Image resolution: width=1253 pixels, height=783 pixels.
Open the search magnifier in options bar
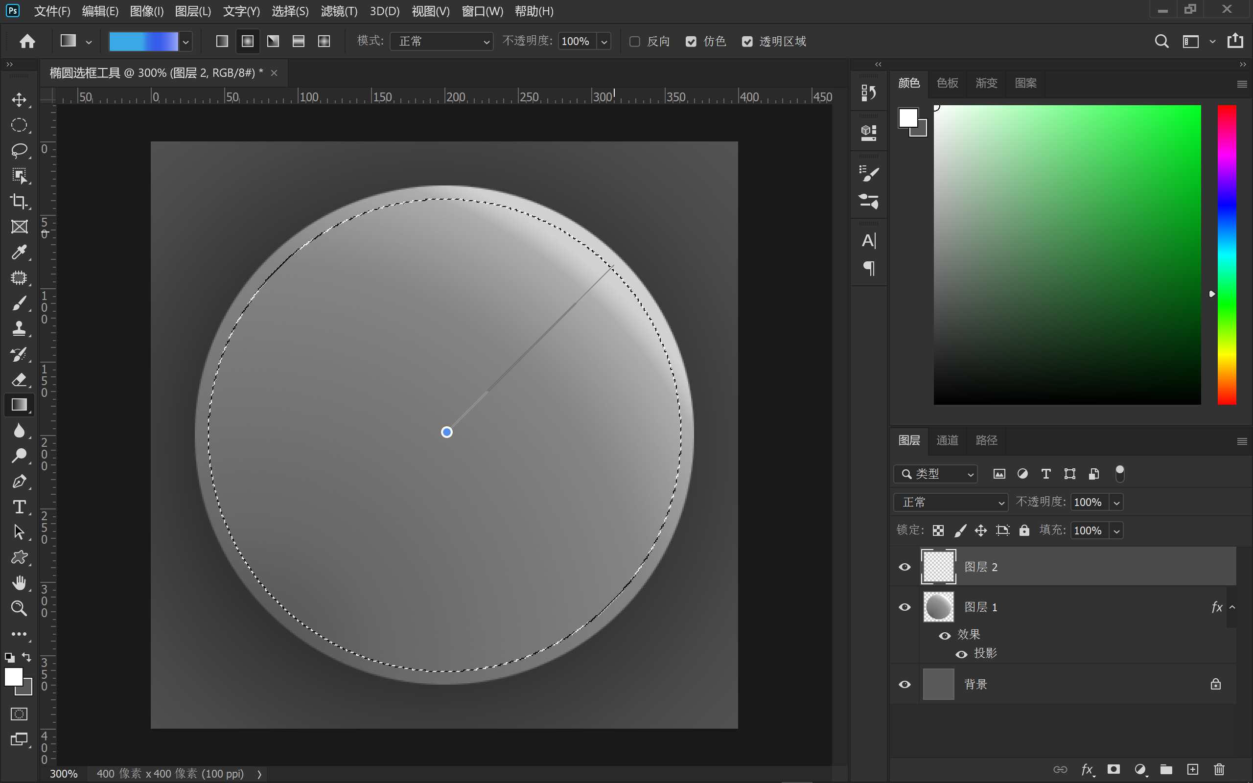[1161, 41]
